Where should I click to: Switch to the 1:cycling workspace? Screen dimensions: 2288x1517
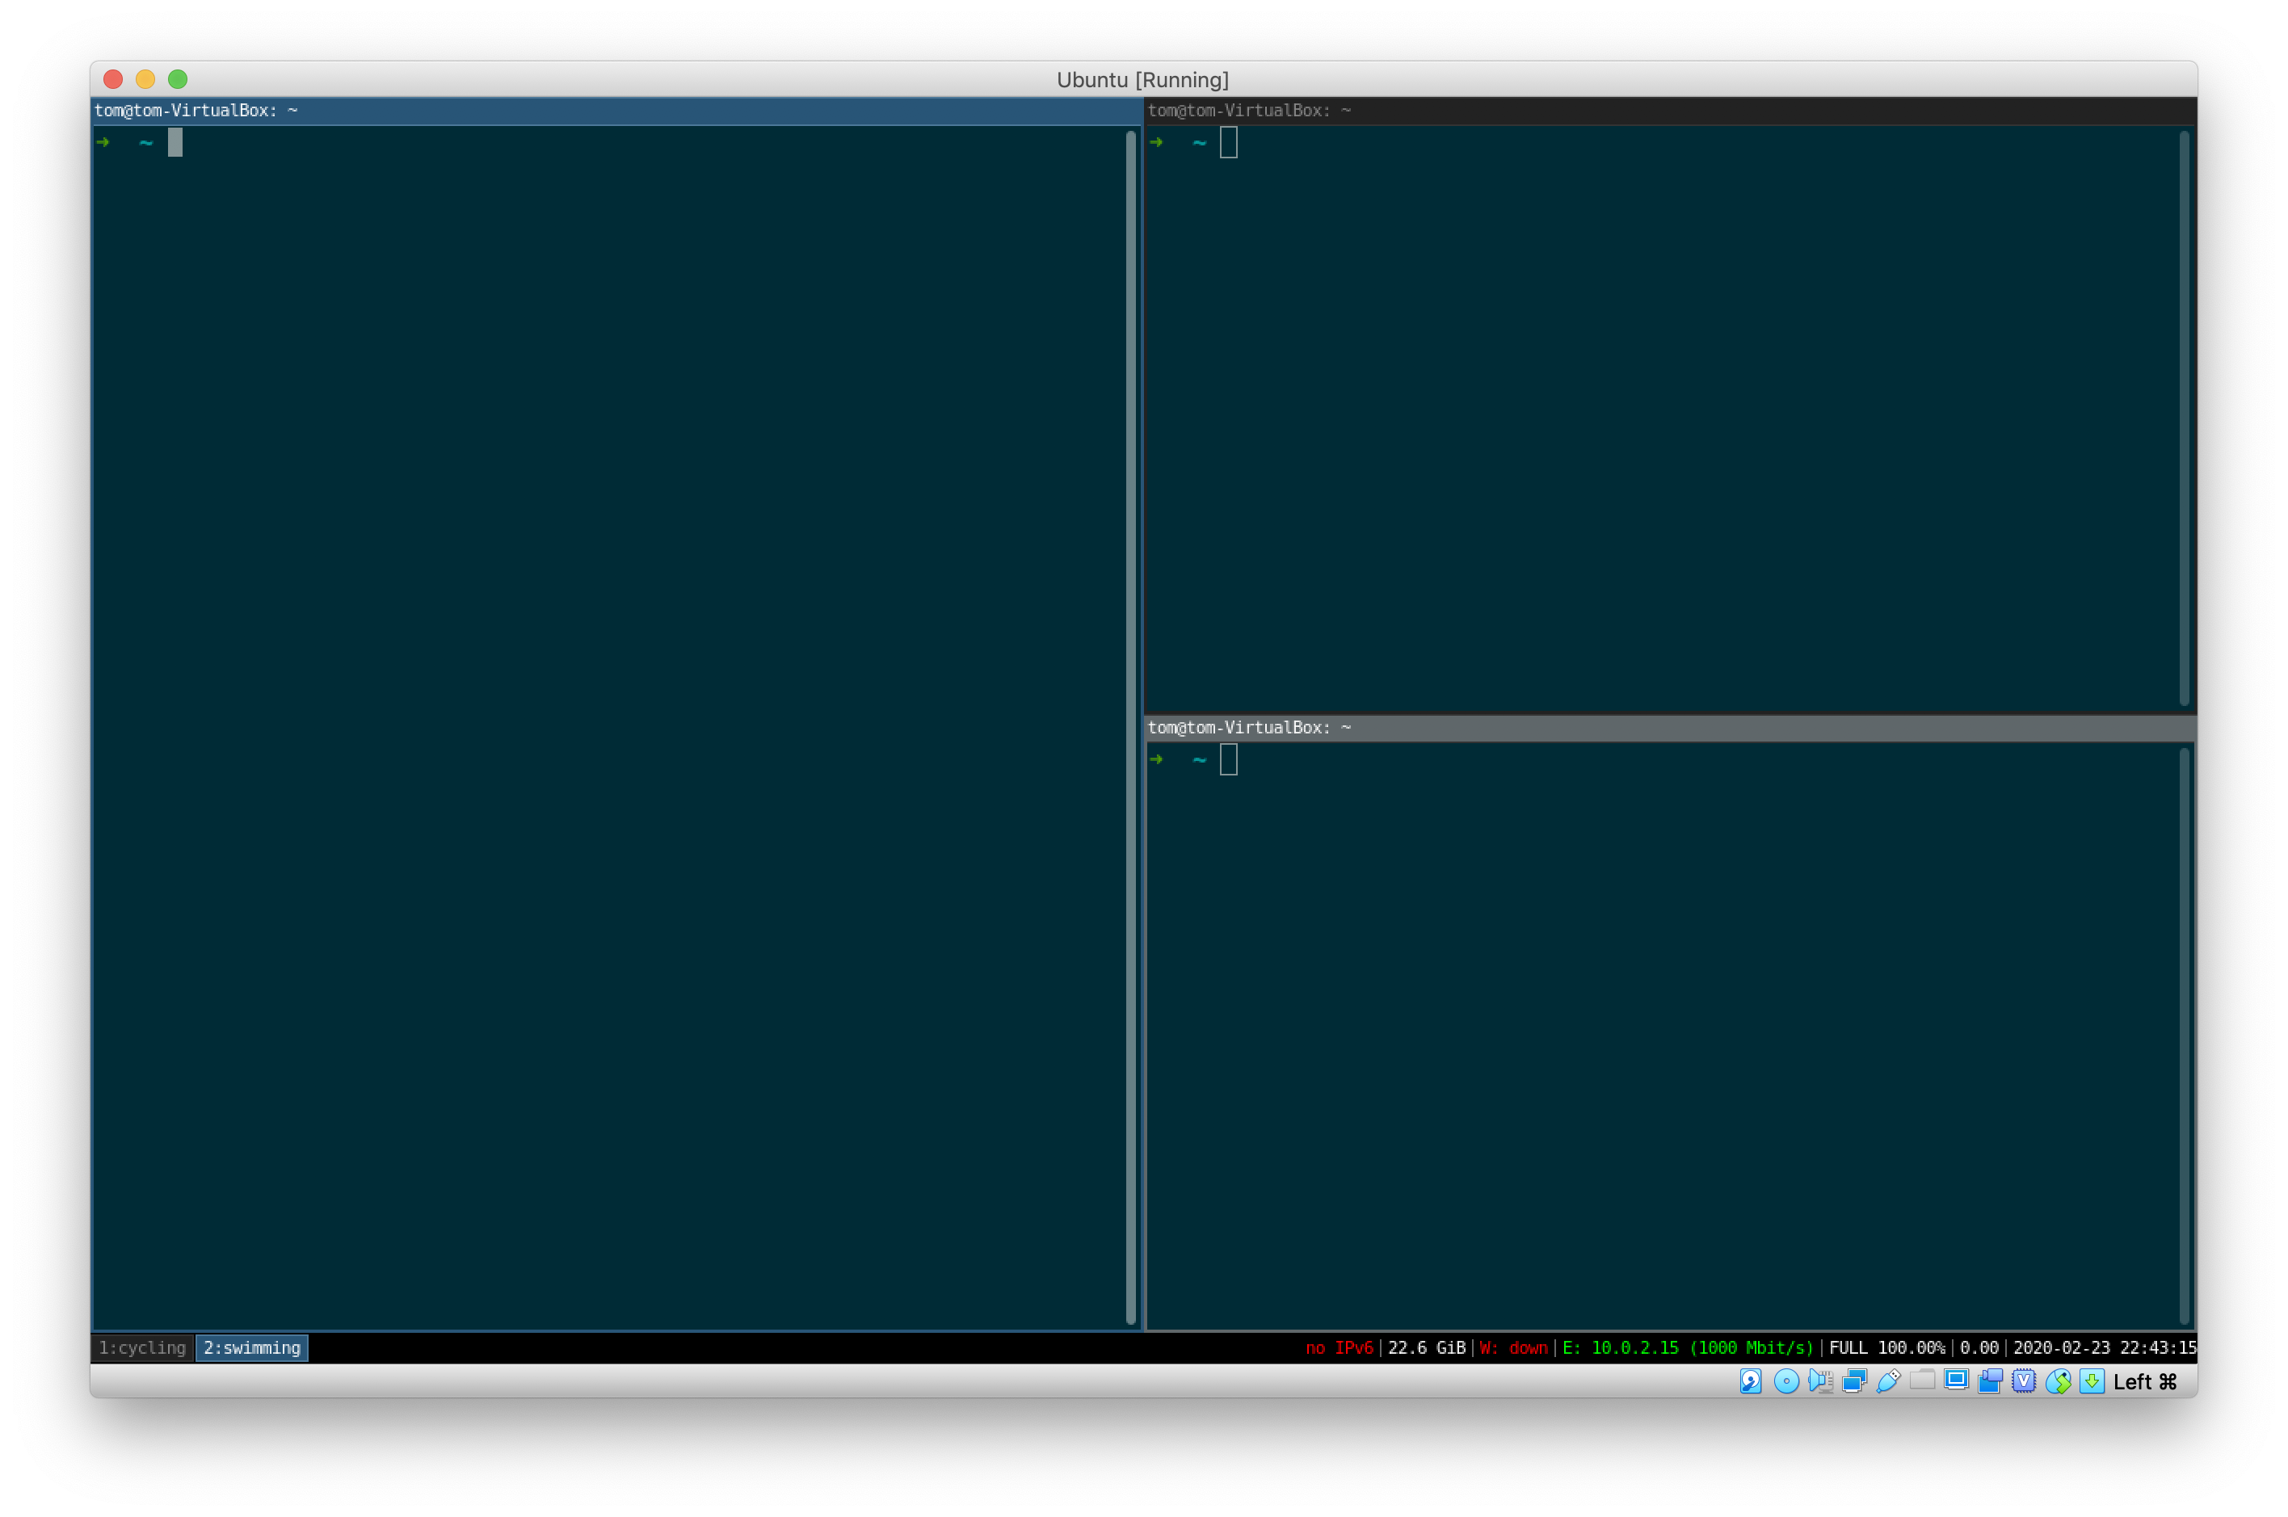[x=142, y=1347]
